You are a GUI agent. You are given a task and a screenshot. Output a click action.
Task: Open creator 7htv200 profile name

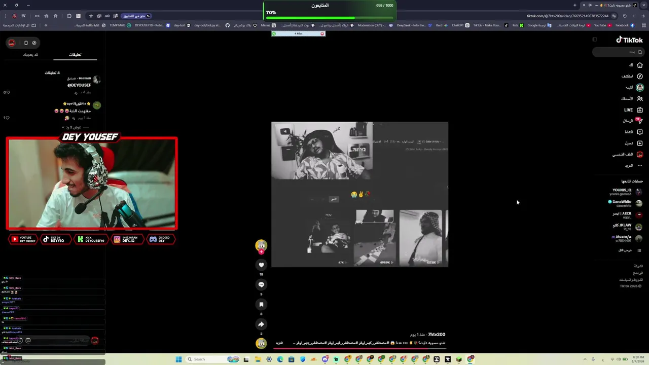click(x=437, y=335)
